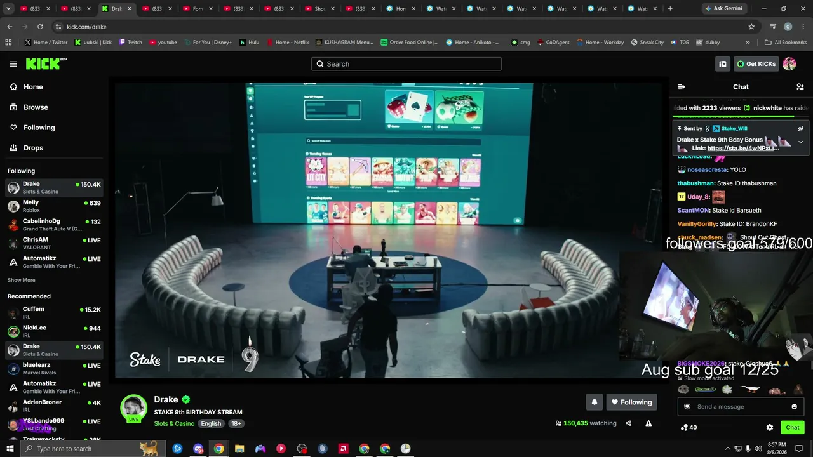The height and width of the screenshot is (457, 813).
Task: Hide the pinned Stake_Will message
Action: [801, 128]
